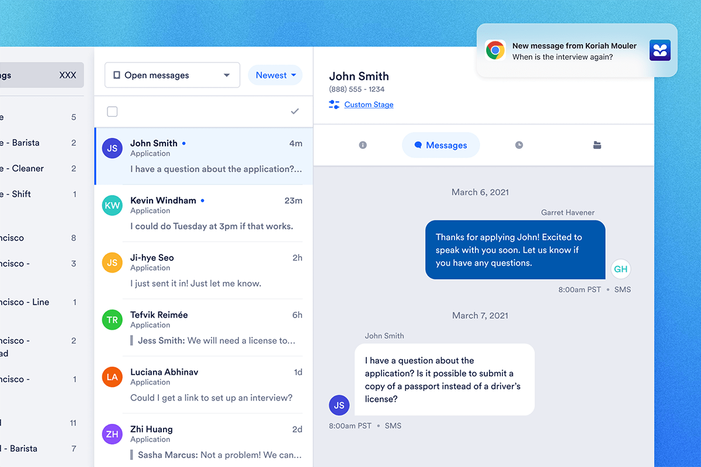This screenshot has width=701, height=467.
Task: Click the GH avatar beside sent message
Action: tap(620, 269)
